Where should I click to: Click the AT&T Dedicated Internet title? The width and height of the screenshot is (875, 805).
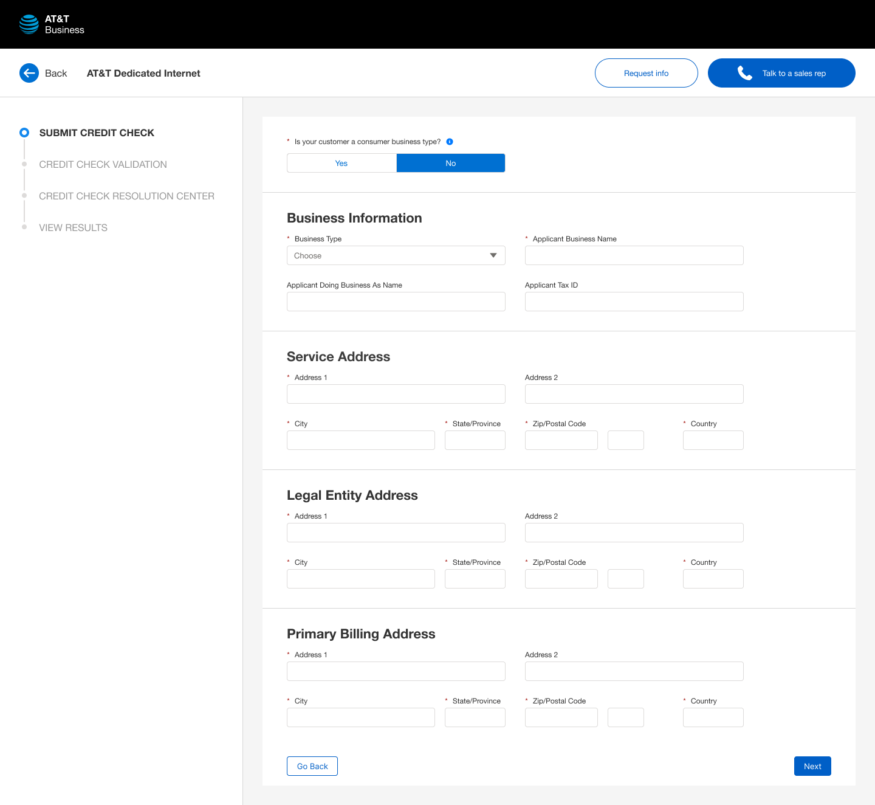tap(143, 73)
